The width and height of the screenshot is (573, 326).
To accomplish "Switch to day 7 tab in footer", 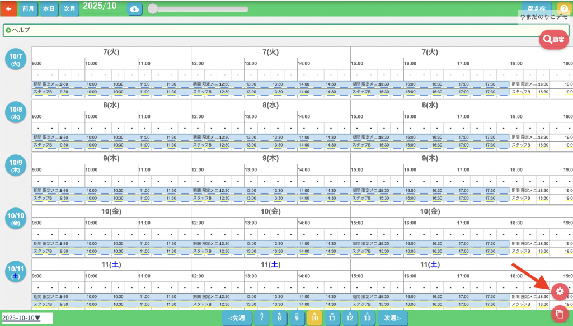I will 262,318.
